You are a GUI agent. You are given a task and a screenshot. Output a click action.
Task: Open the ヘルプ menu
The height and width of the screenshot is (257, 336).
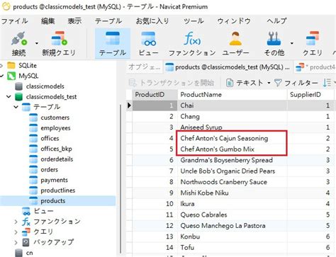277,21
